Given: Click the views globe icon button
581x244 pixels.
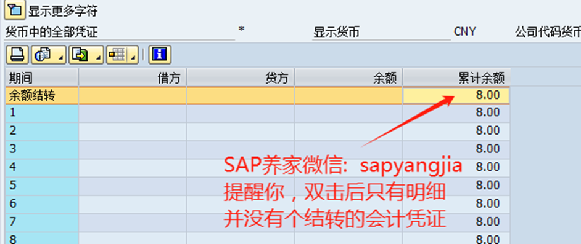Looking at the screenshot, I should pos(44,55).
